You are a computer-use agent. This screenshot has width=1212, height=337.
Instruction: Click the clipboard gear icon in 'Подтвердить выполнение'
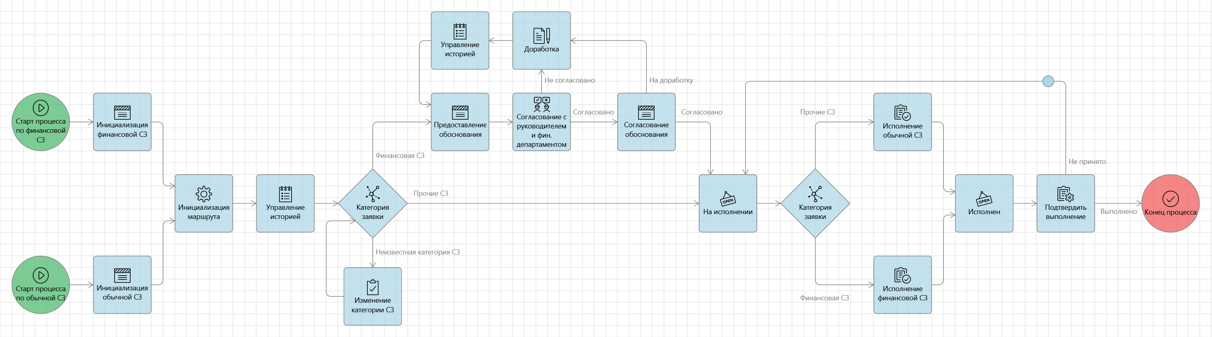pos(1065,194)
